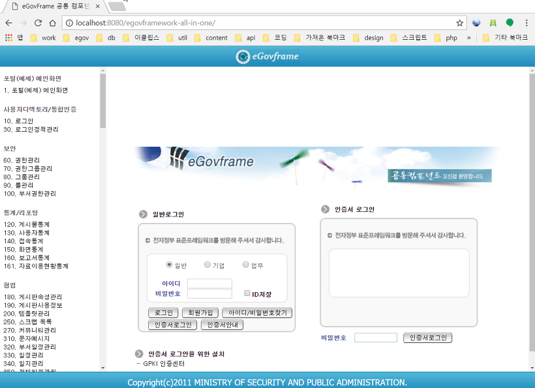Open the content bookmark folder
Viewport: 535px width, 388px height.
pos(211,38)
